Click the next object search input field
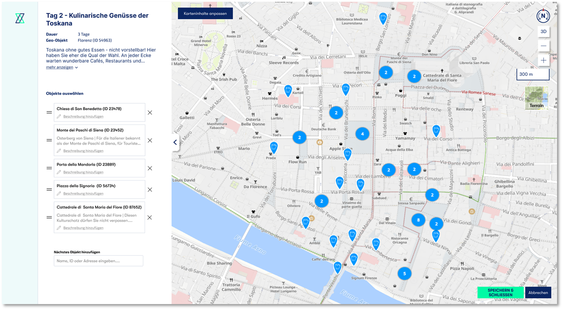Viewport: 563px width, 310px height. 98,261
